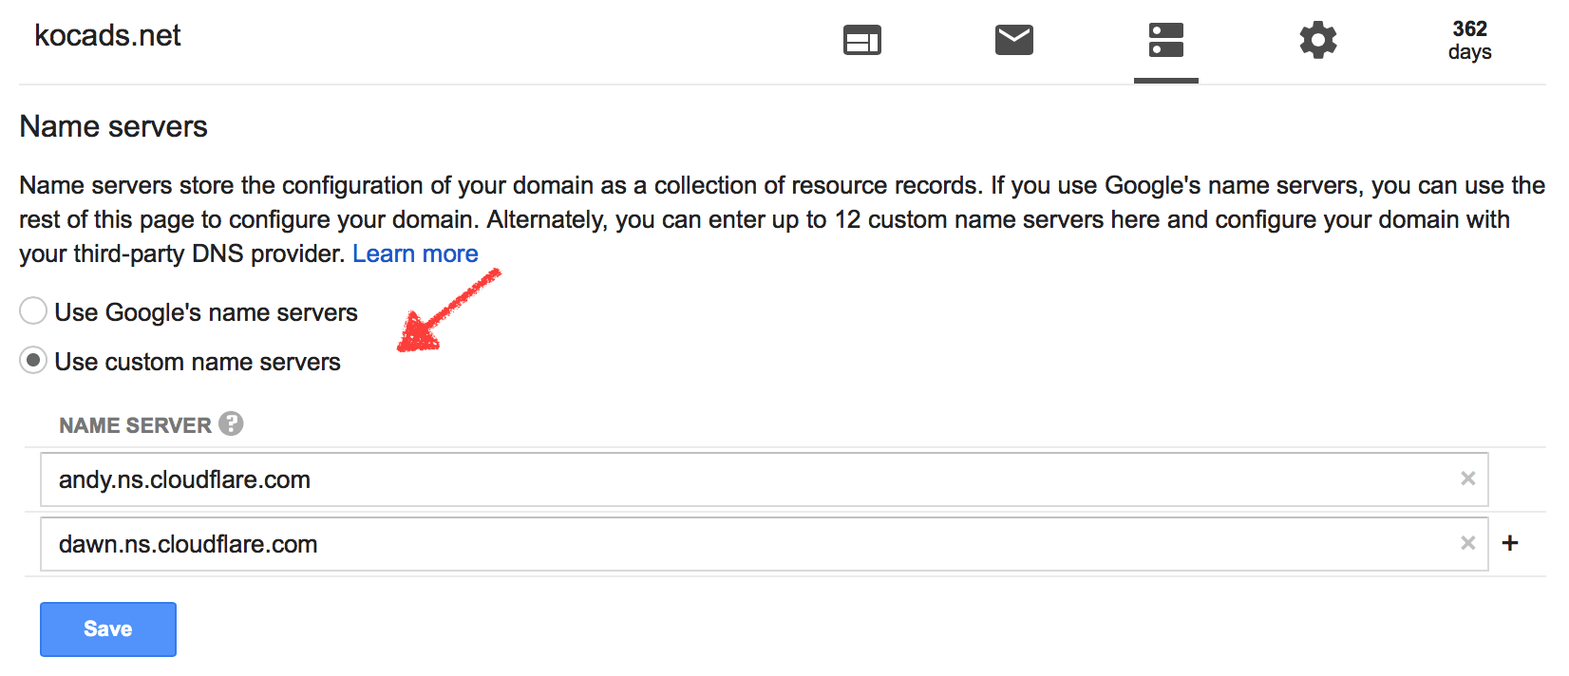Click the Save button
The image size is (1569, 676).
tap(108, 629)
